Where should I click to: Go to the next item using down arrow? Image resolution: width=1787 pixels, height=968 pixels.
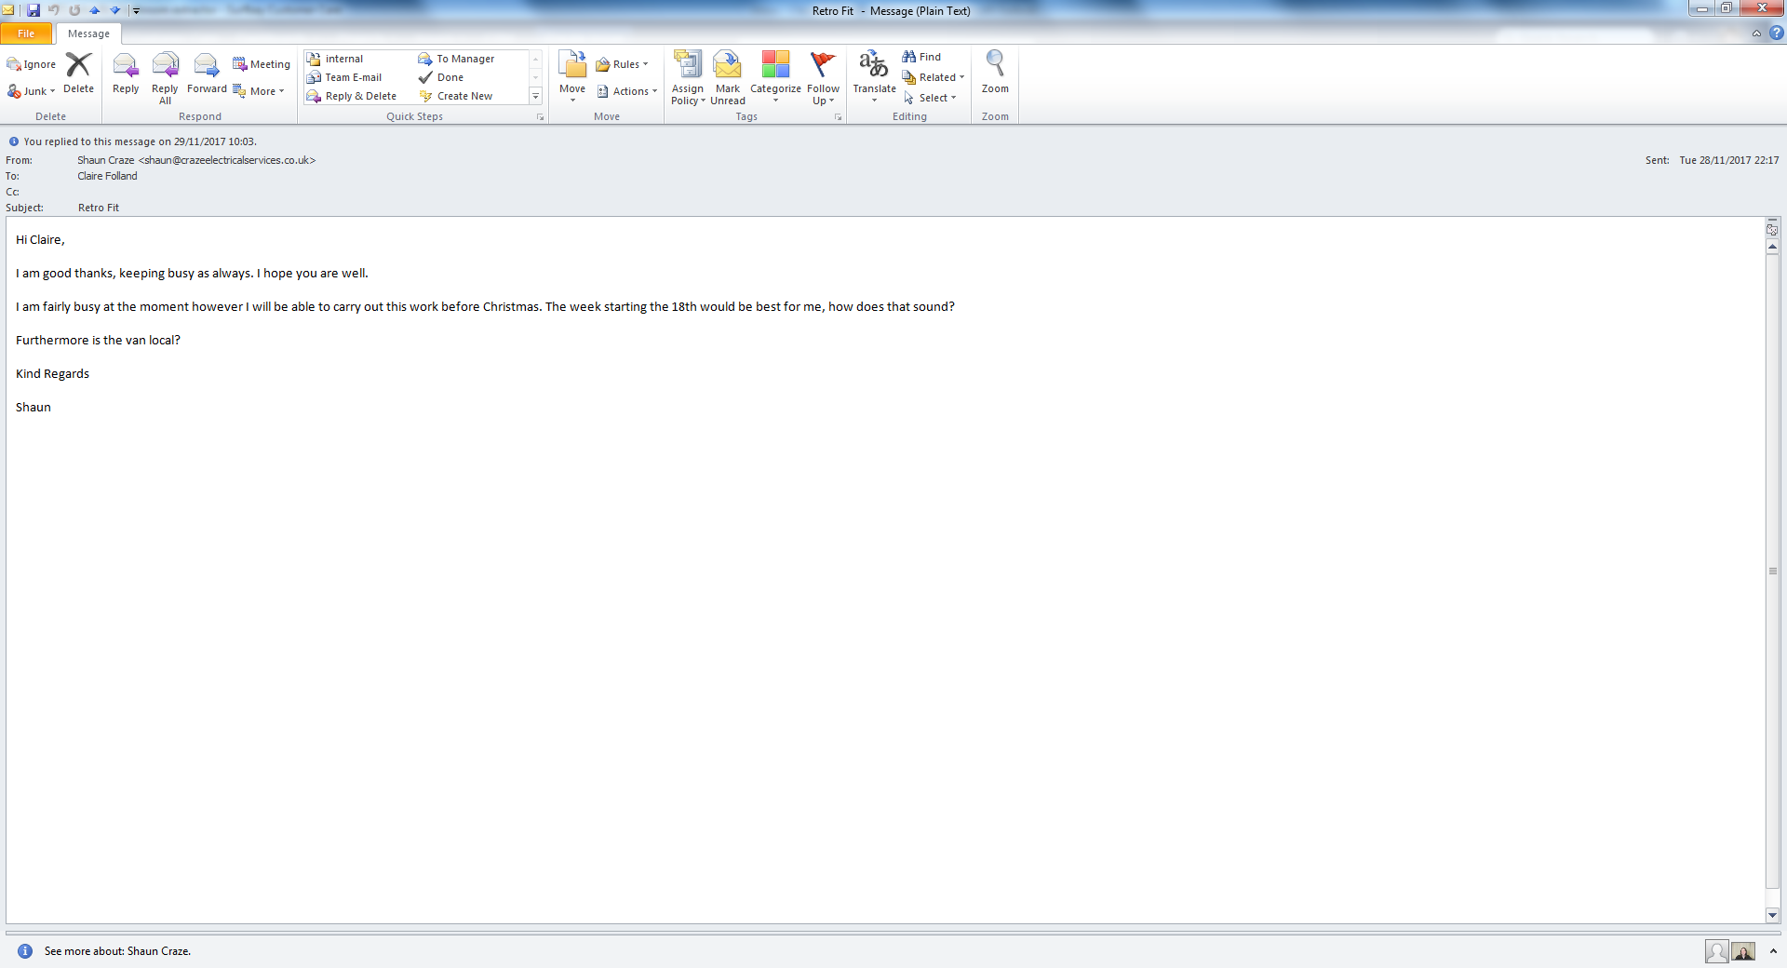pos(115,10)
